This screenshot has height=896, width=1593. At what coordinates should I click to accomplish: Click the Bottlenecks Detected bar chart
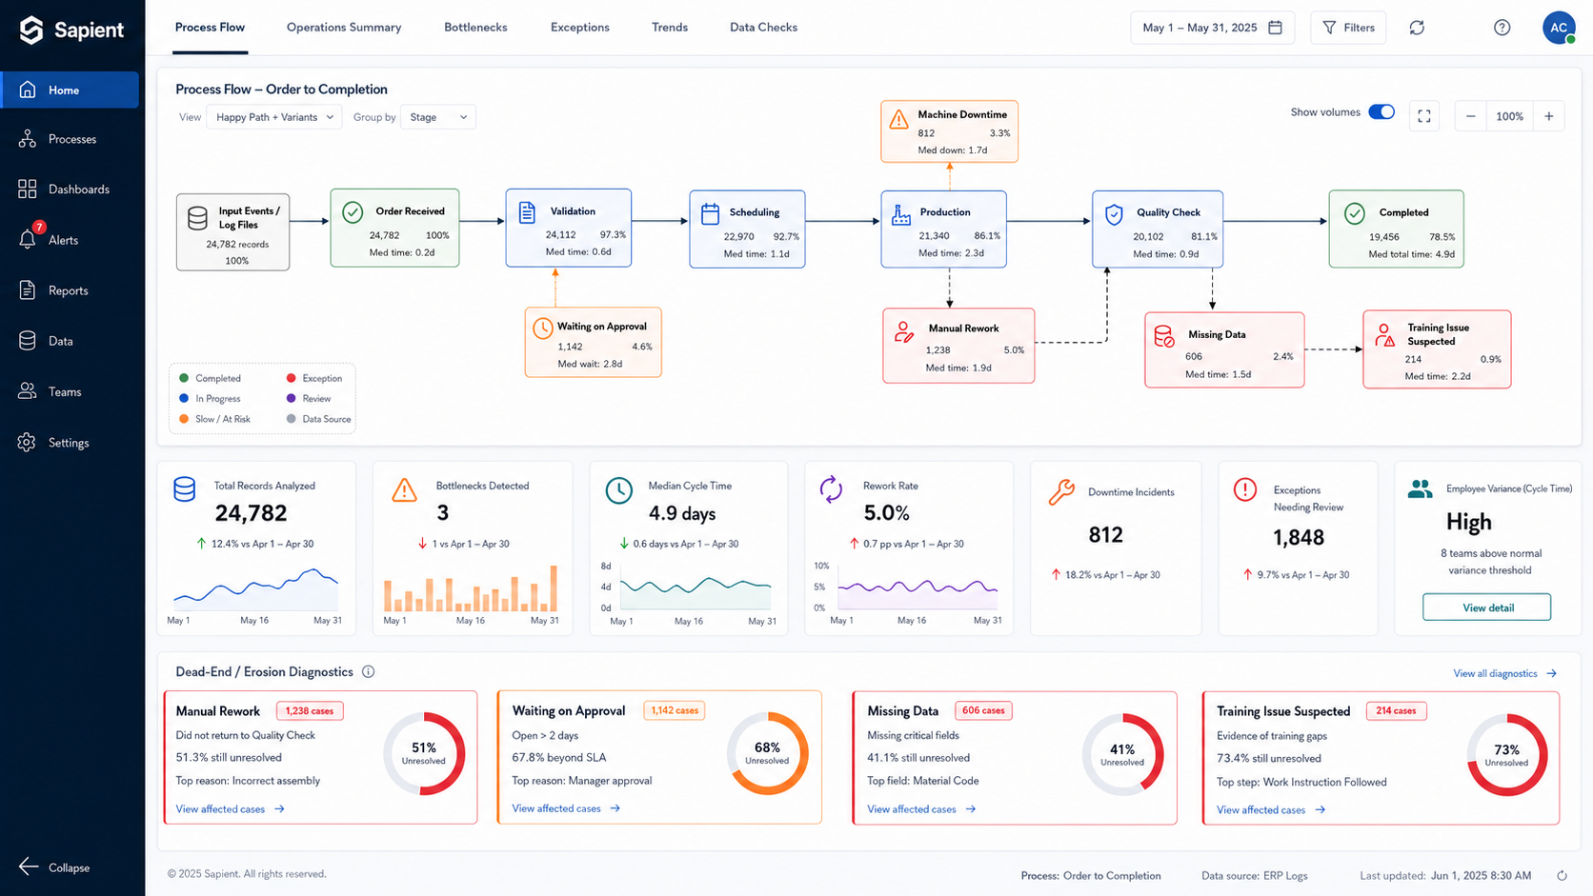pos(471,588)
